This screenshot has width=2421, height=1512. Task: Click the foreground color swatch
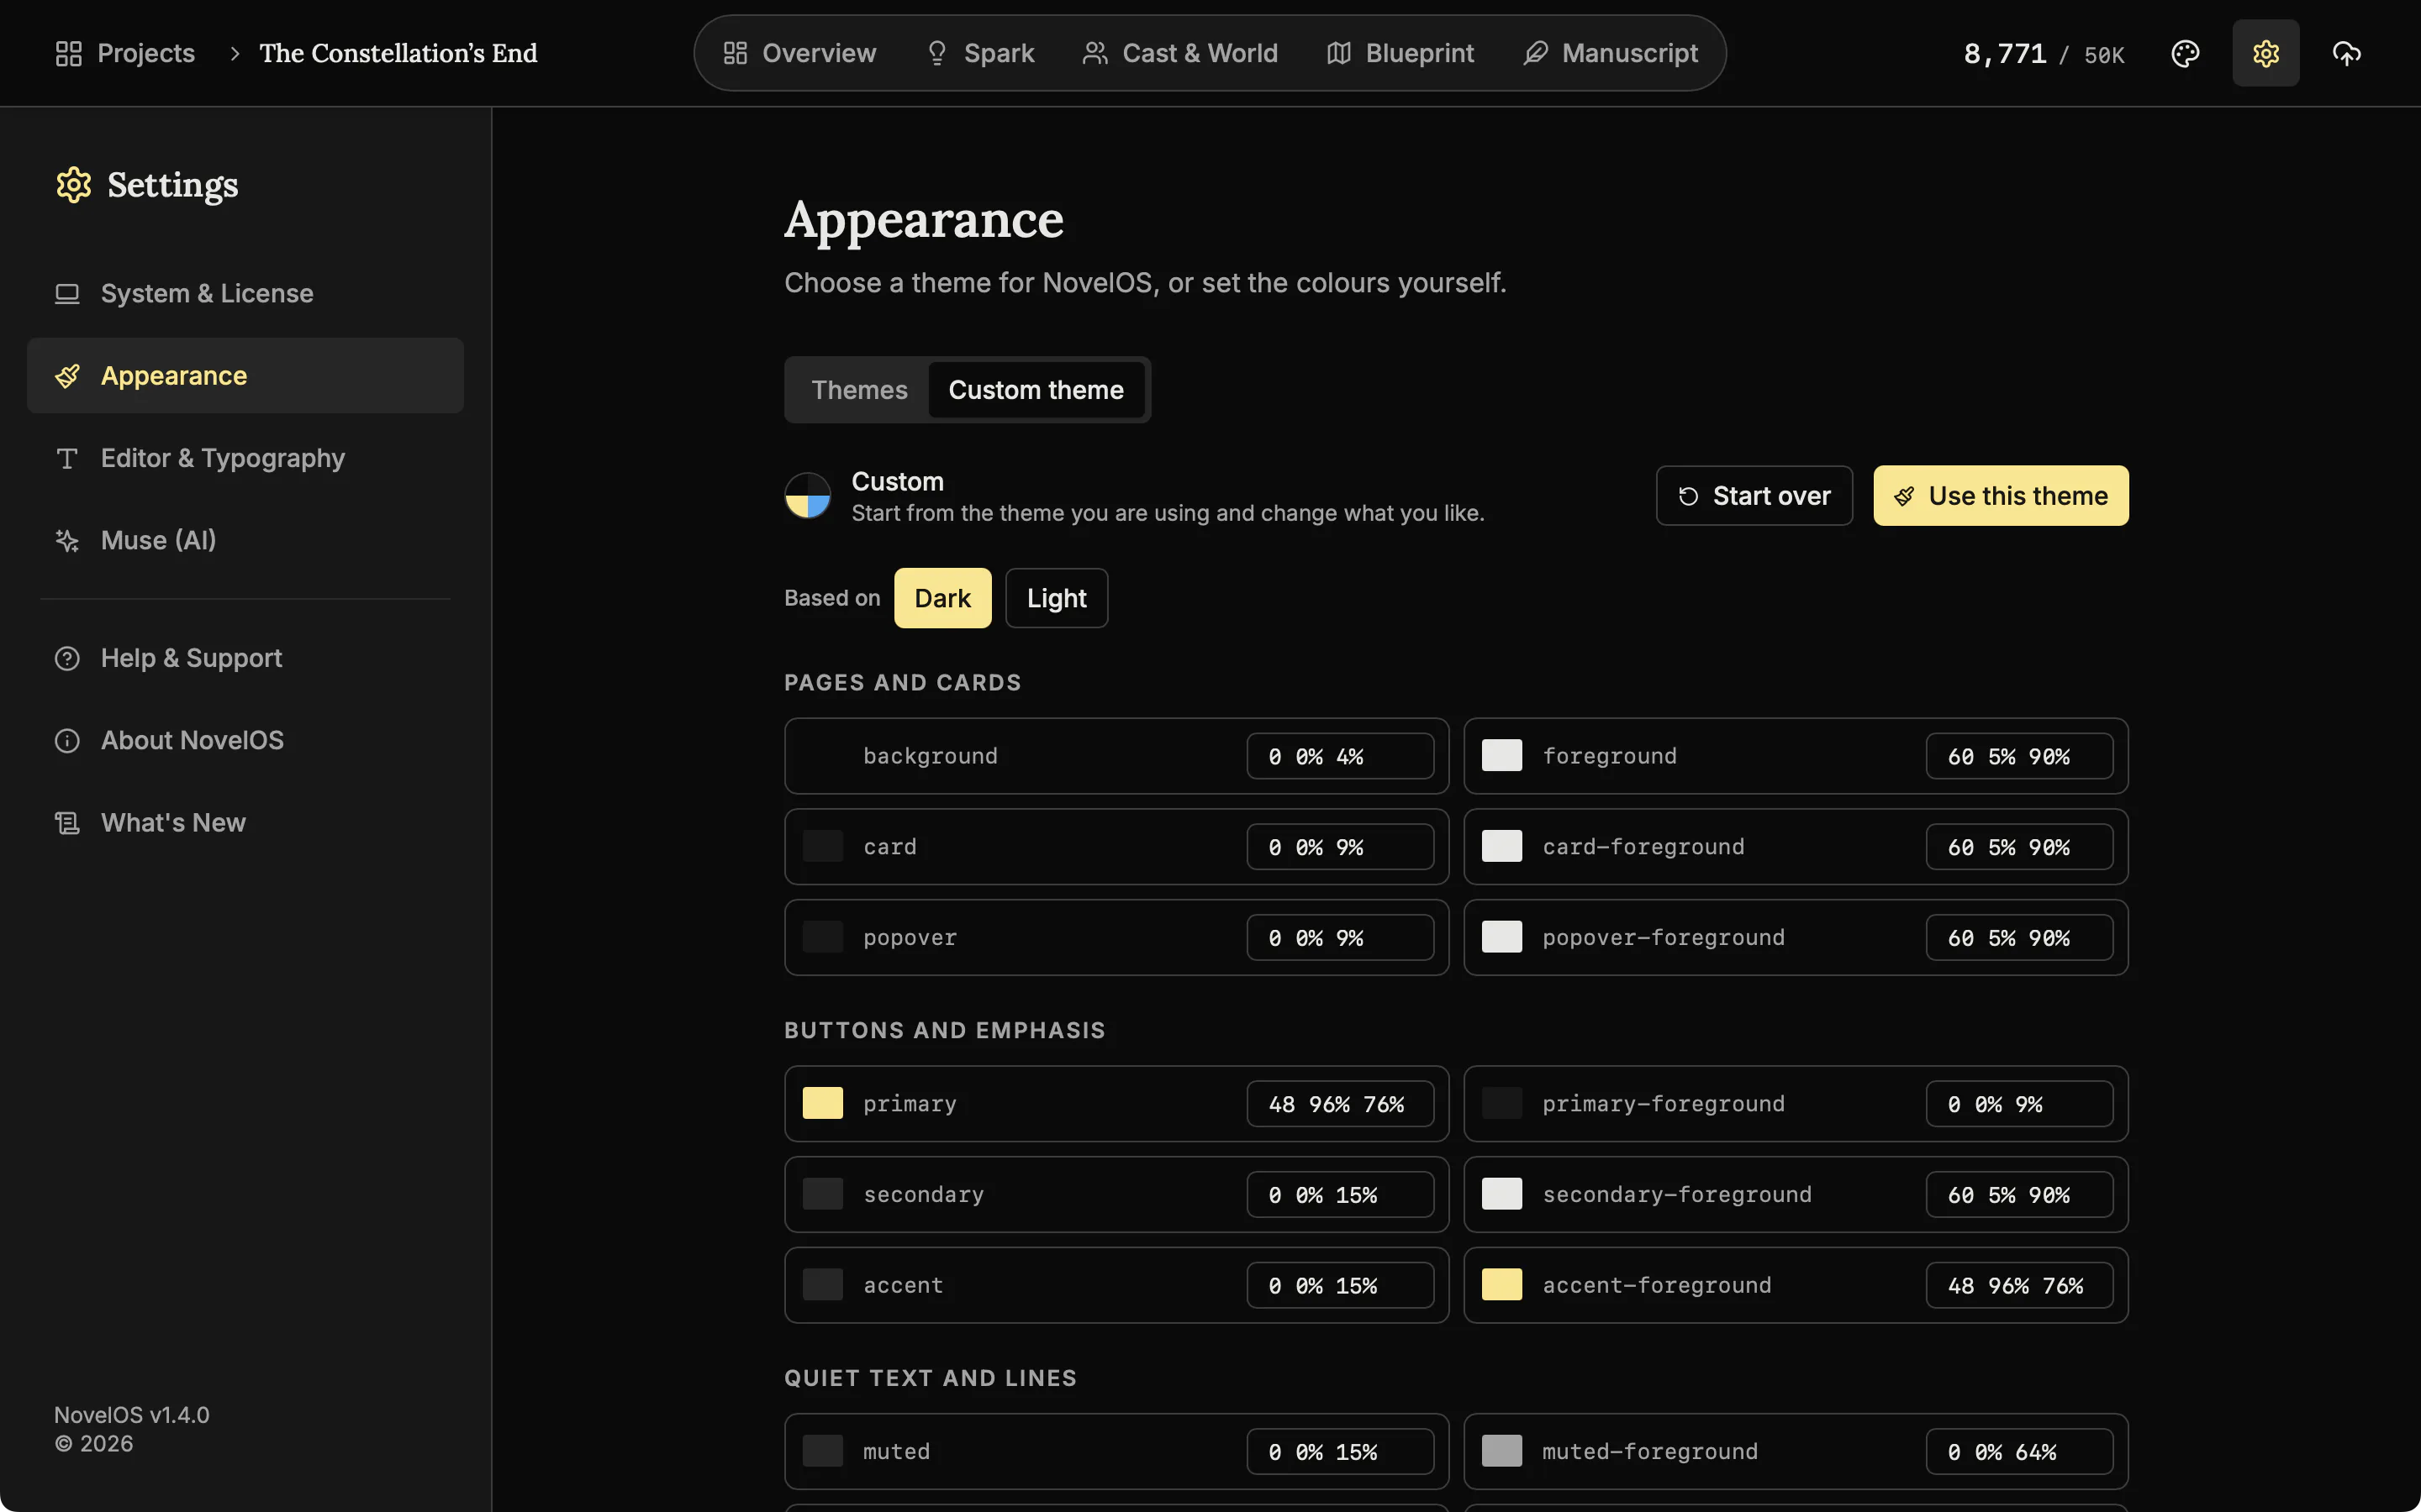(x=1501, y=756)
